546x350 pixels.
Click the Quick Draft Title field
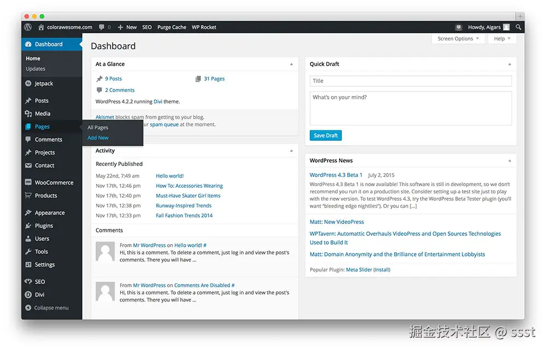pyautogui.click(x=411, y=81)
